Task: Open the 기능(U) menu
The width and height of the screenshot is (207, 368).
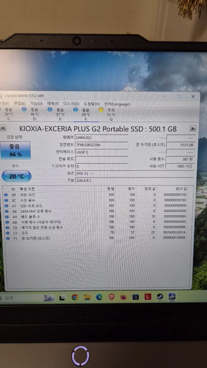Action: tap(36, 103)
